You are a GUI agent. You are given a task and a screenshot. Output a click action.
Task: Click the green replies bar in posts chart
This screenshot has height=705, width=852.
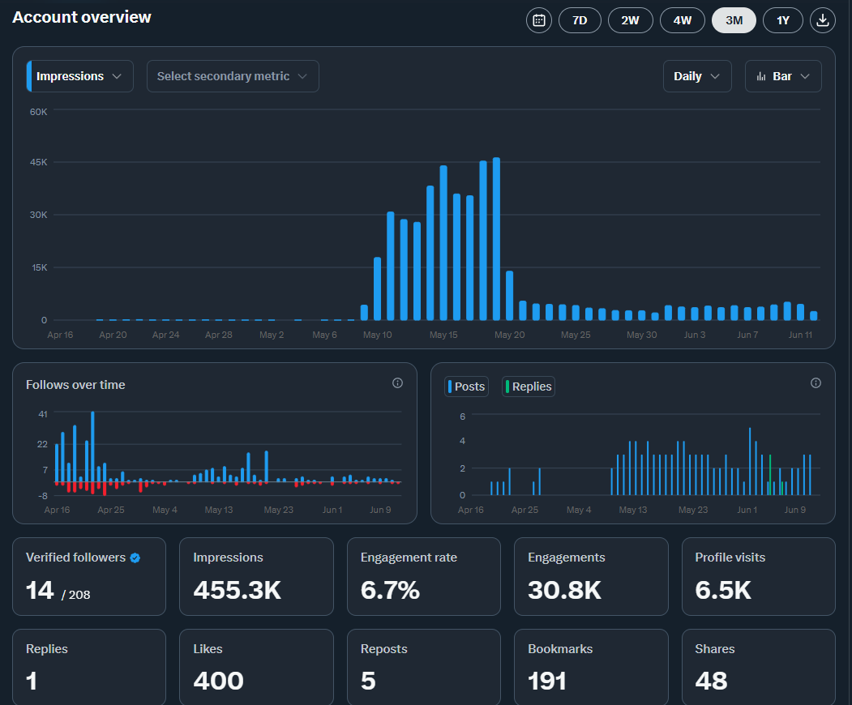[x=770, y=475]
